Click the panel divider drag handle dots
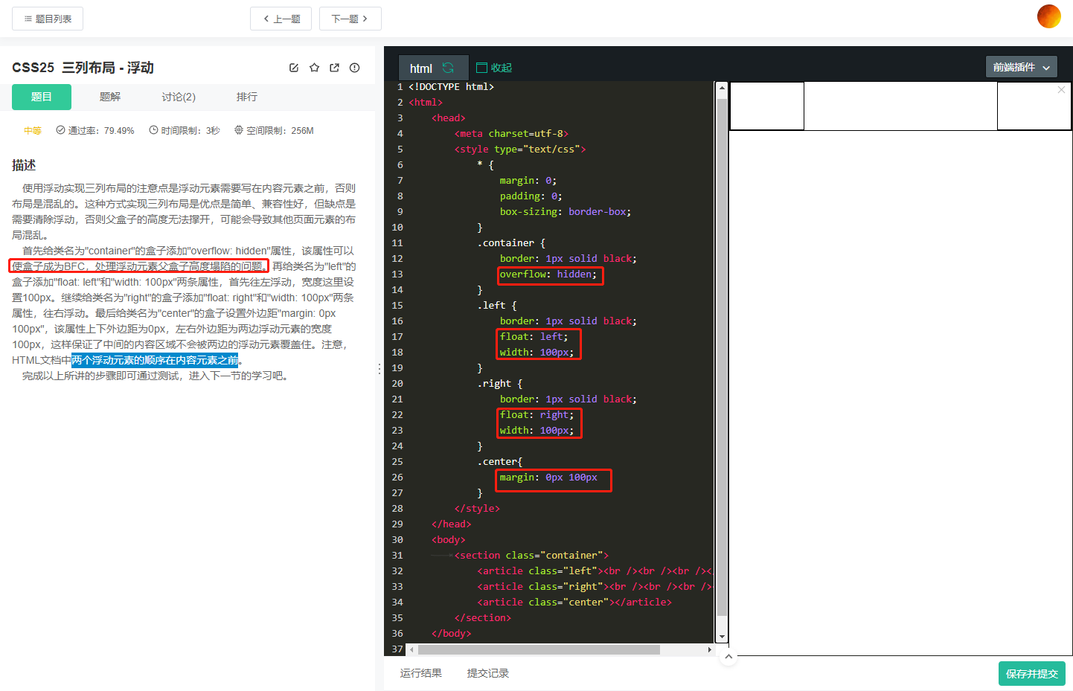Image resolution: width=1073 pixels, height=691 pixels. pyautogui.click(x=379, y=369)
